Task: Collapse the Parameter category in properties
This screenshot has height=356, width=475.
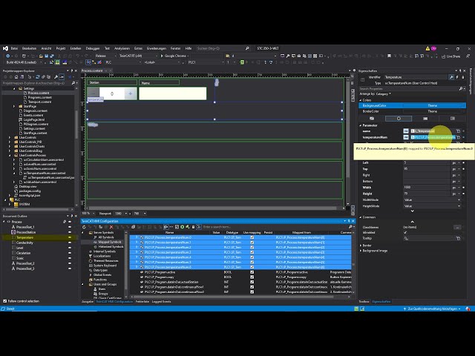Action: click(x=361, y=125)
